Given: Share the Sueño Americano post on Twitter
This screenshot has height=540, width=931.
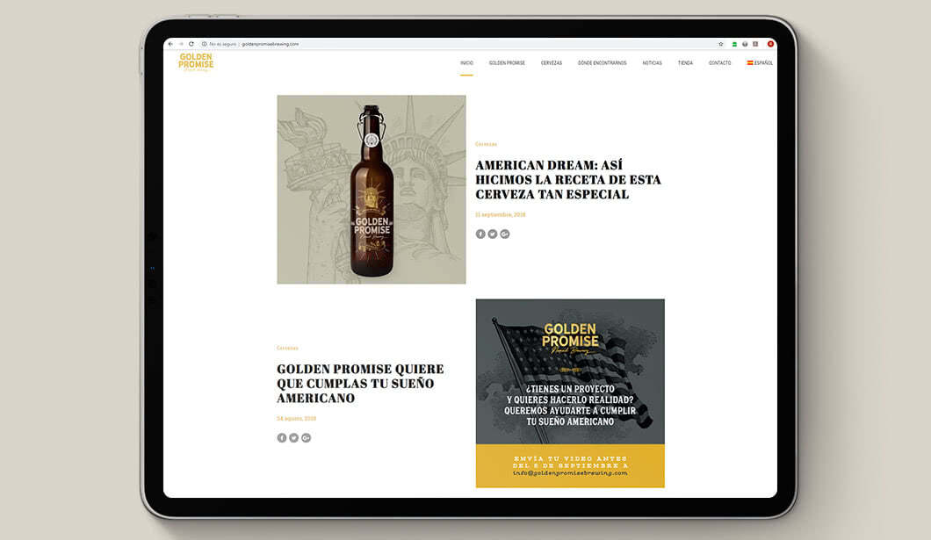Looking at the screenshot, I should pos(294,438).
